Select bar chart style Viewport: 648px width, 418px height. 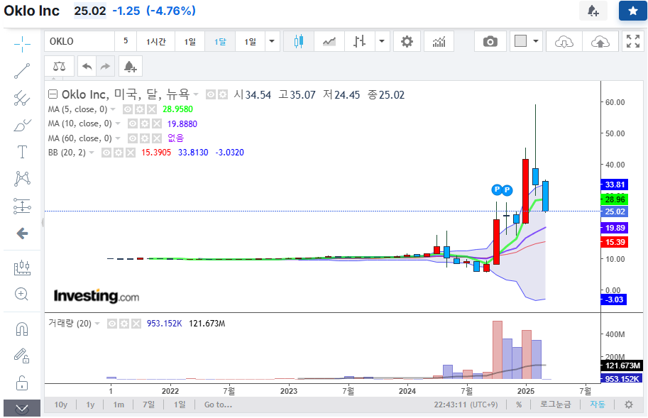point(360,41)
